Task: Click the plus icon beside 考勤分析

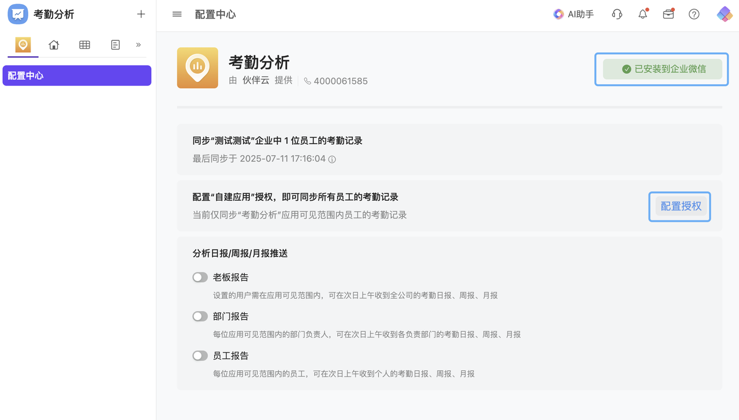Action: point(141,14)
